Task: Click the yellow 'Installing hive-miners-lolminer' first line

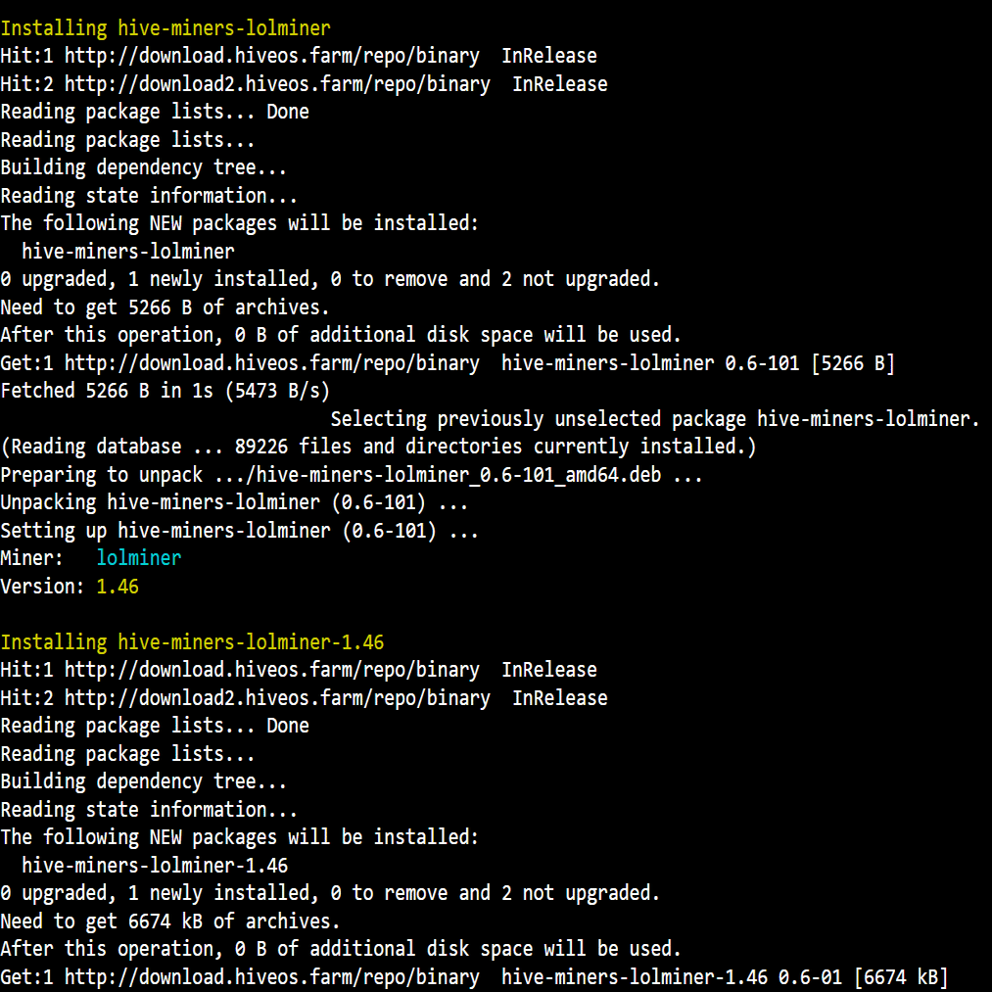Action: 165,28
